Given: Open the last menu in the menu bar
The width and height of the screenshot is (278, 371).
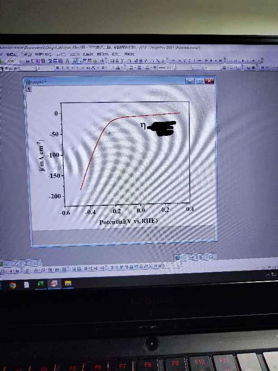Looking at the screenshot, I should (x=129, y=54).
